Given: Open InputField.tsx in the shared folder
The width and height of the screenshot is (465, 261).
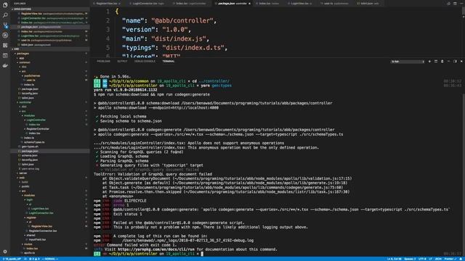Looking at the screenshot, I should 37,240.
